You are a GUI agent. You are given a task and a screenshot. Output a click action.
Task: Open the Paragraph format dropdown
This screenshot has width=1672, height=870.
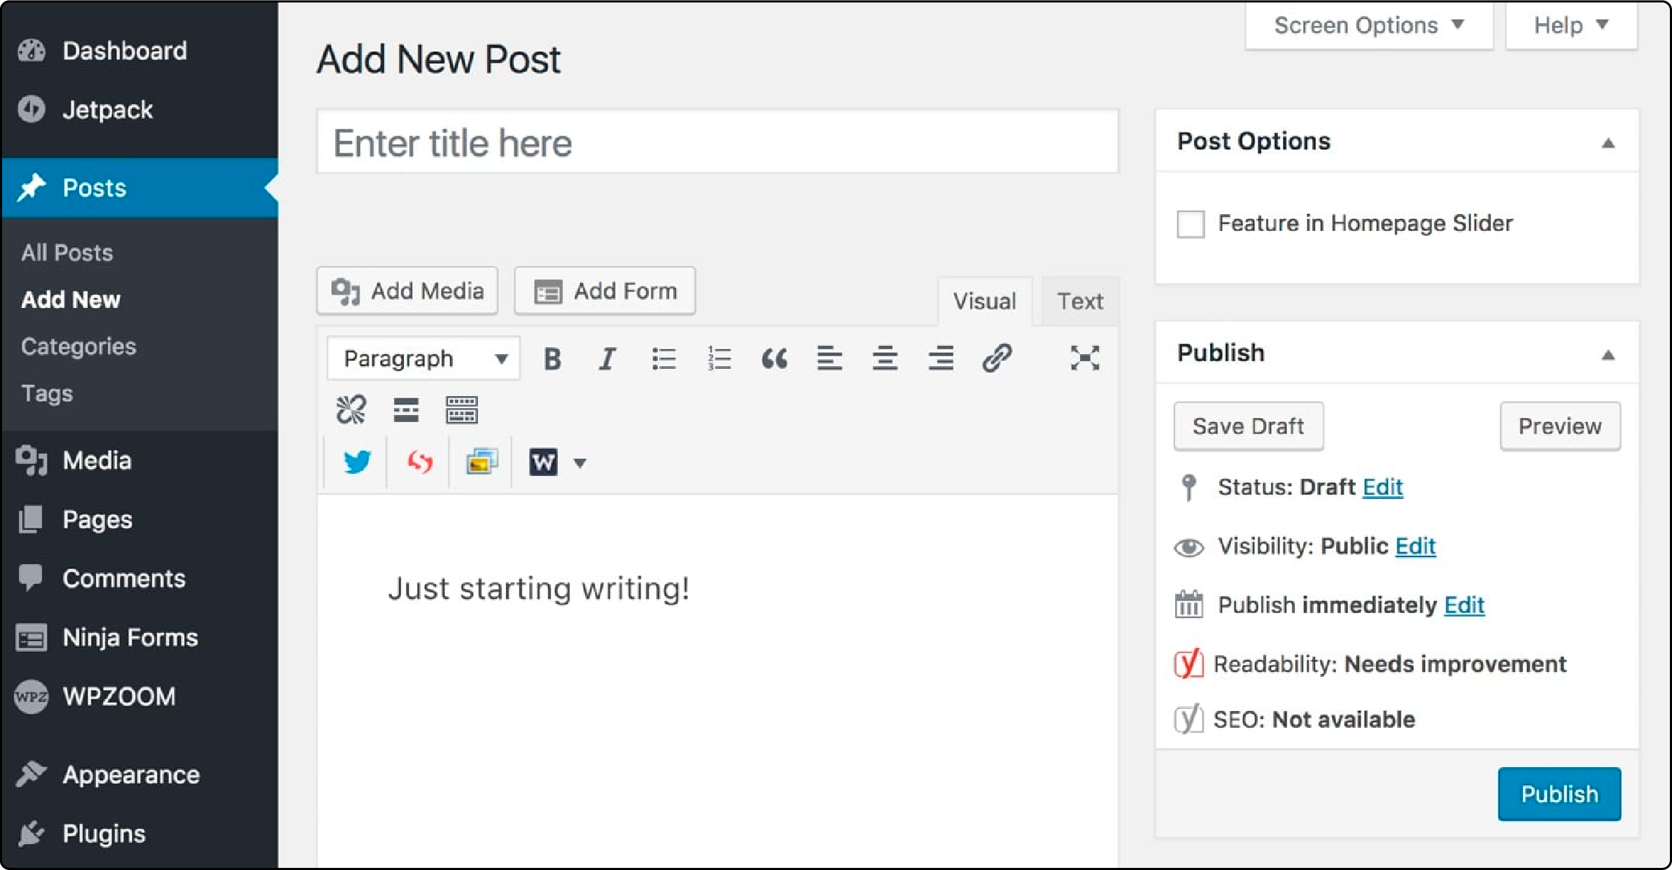click(x=424, y=358)
